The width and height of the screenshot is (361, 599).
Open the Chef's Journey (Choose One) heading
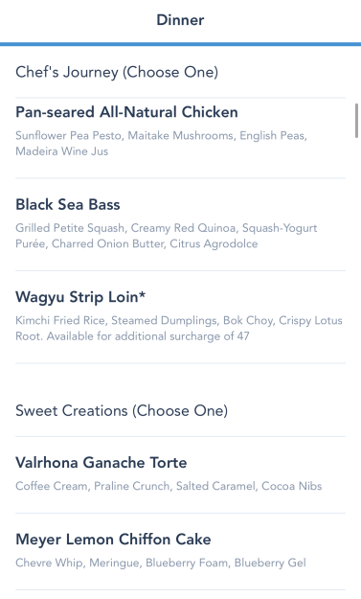[117, 72]
